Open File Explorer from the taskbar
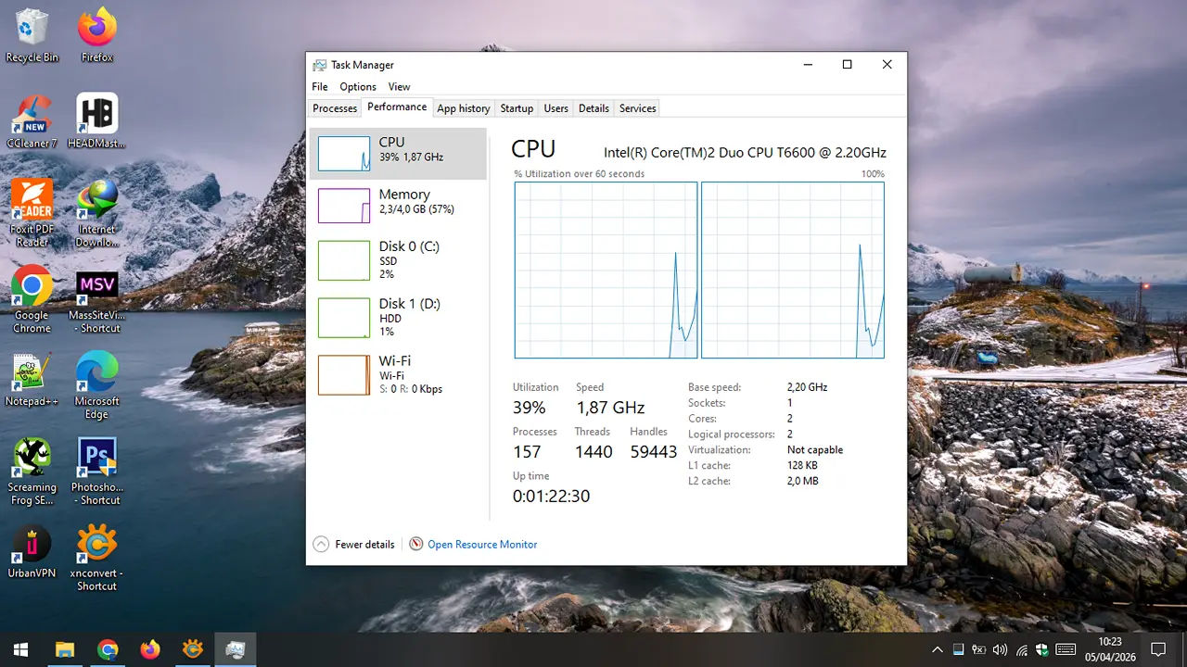This screenshot has height=667, width=1187. (x=64, y=649)
